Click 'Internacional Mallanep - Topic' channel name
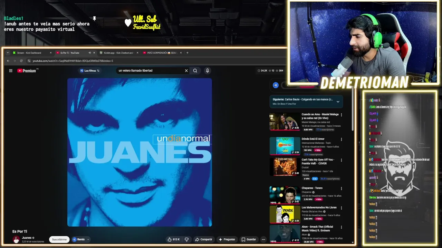The height and width of the screenshot is (248, 442). click(317, 143)
